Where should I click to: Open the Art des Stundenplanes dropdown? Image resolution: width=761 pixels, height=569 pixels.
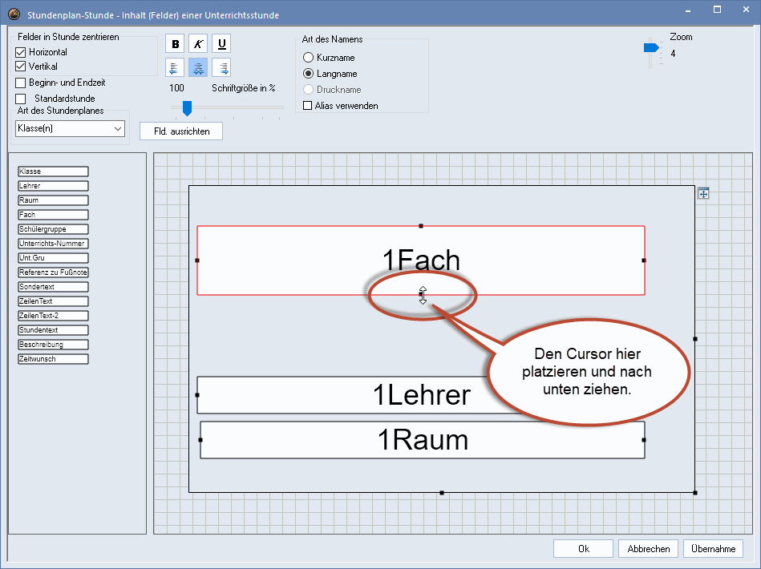[x=70, y=128]
